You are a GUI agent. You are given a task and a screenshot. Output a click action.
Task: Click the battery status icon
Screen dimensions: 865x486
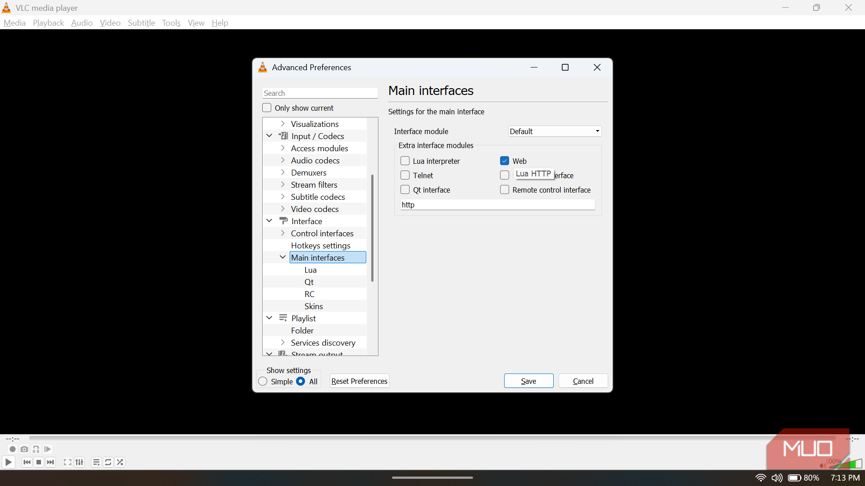pos(794,478)
